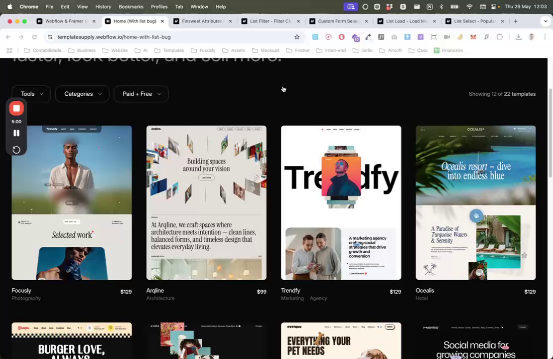This screenshot has height=359, width=553.
Task: Switch to the List Filter tab
Action: pyautogui.click(x=271, y=21)
